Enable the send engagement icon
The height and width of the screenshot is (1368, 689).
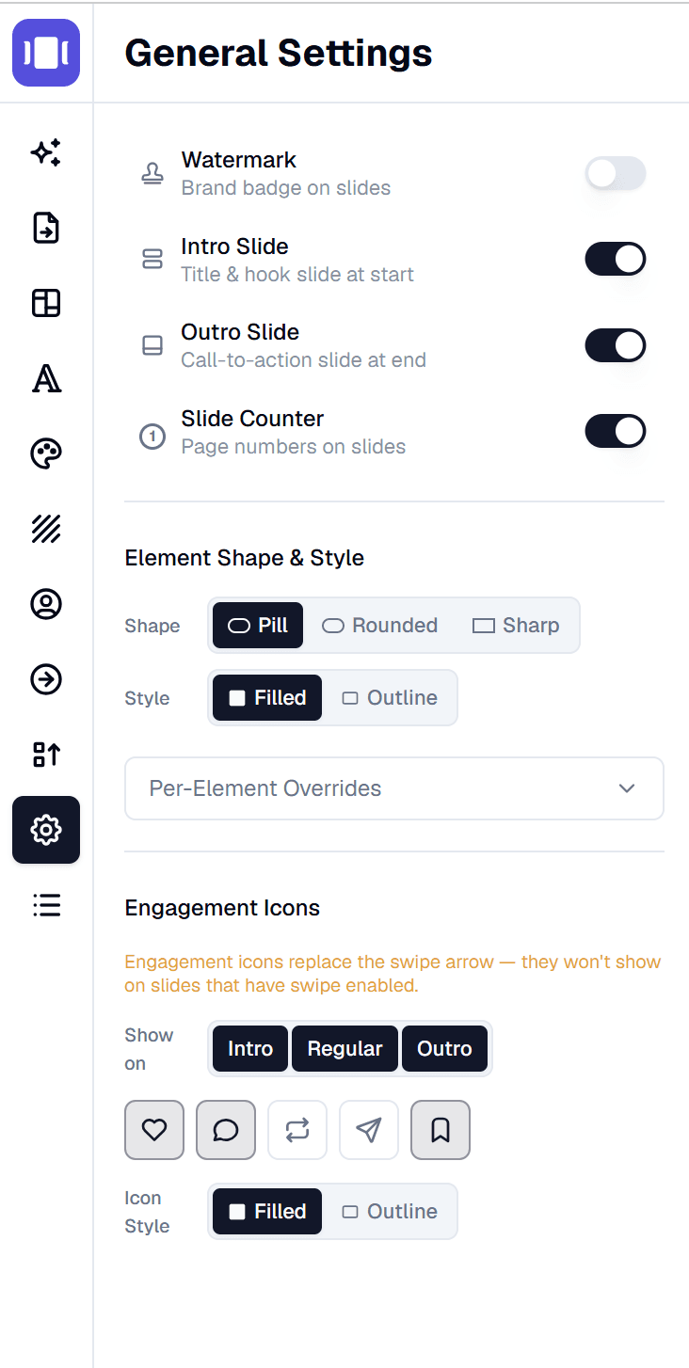tap(369, 1130)
